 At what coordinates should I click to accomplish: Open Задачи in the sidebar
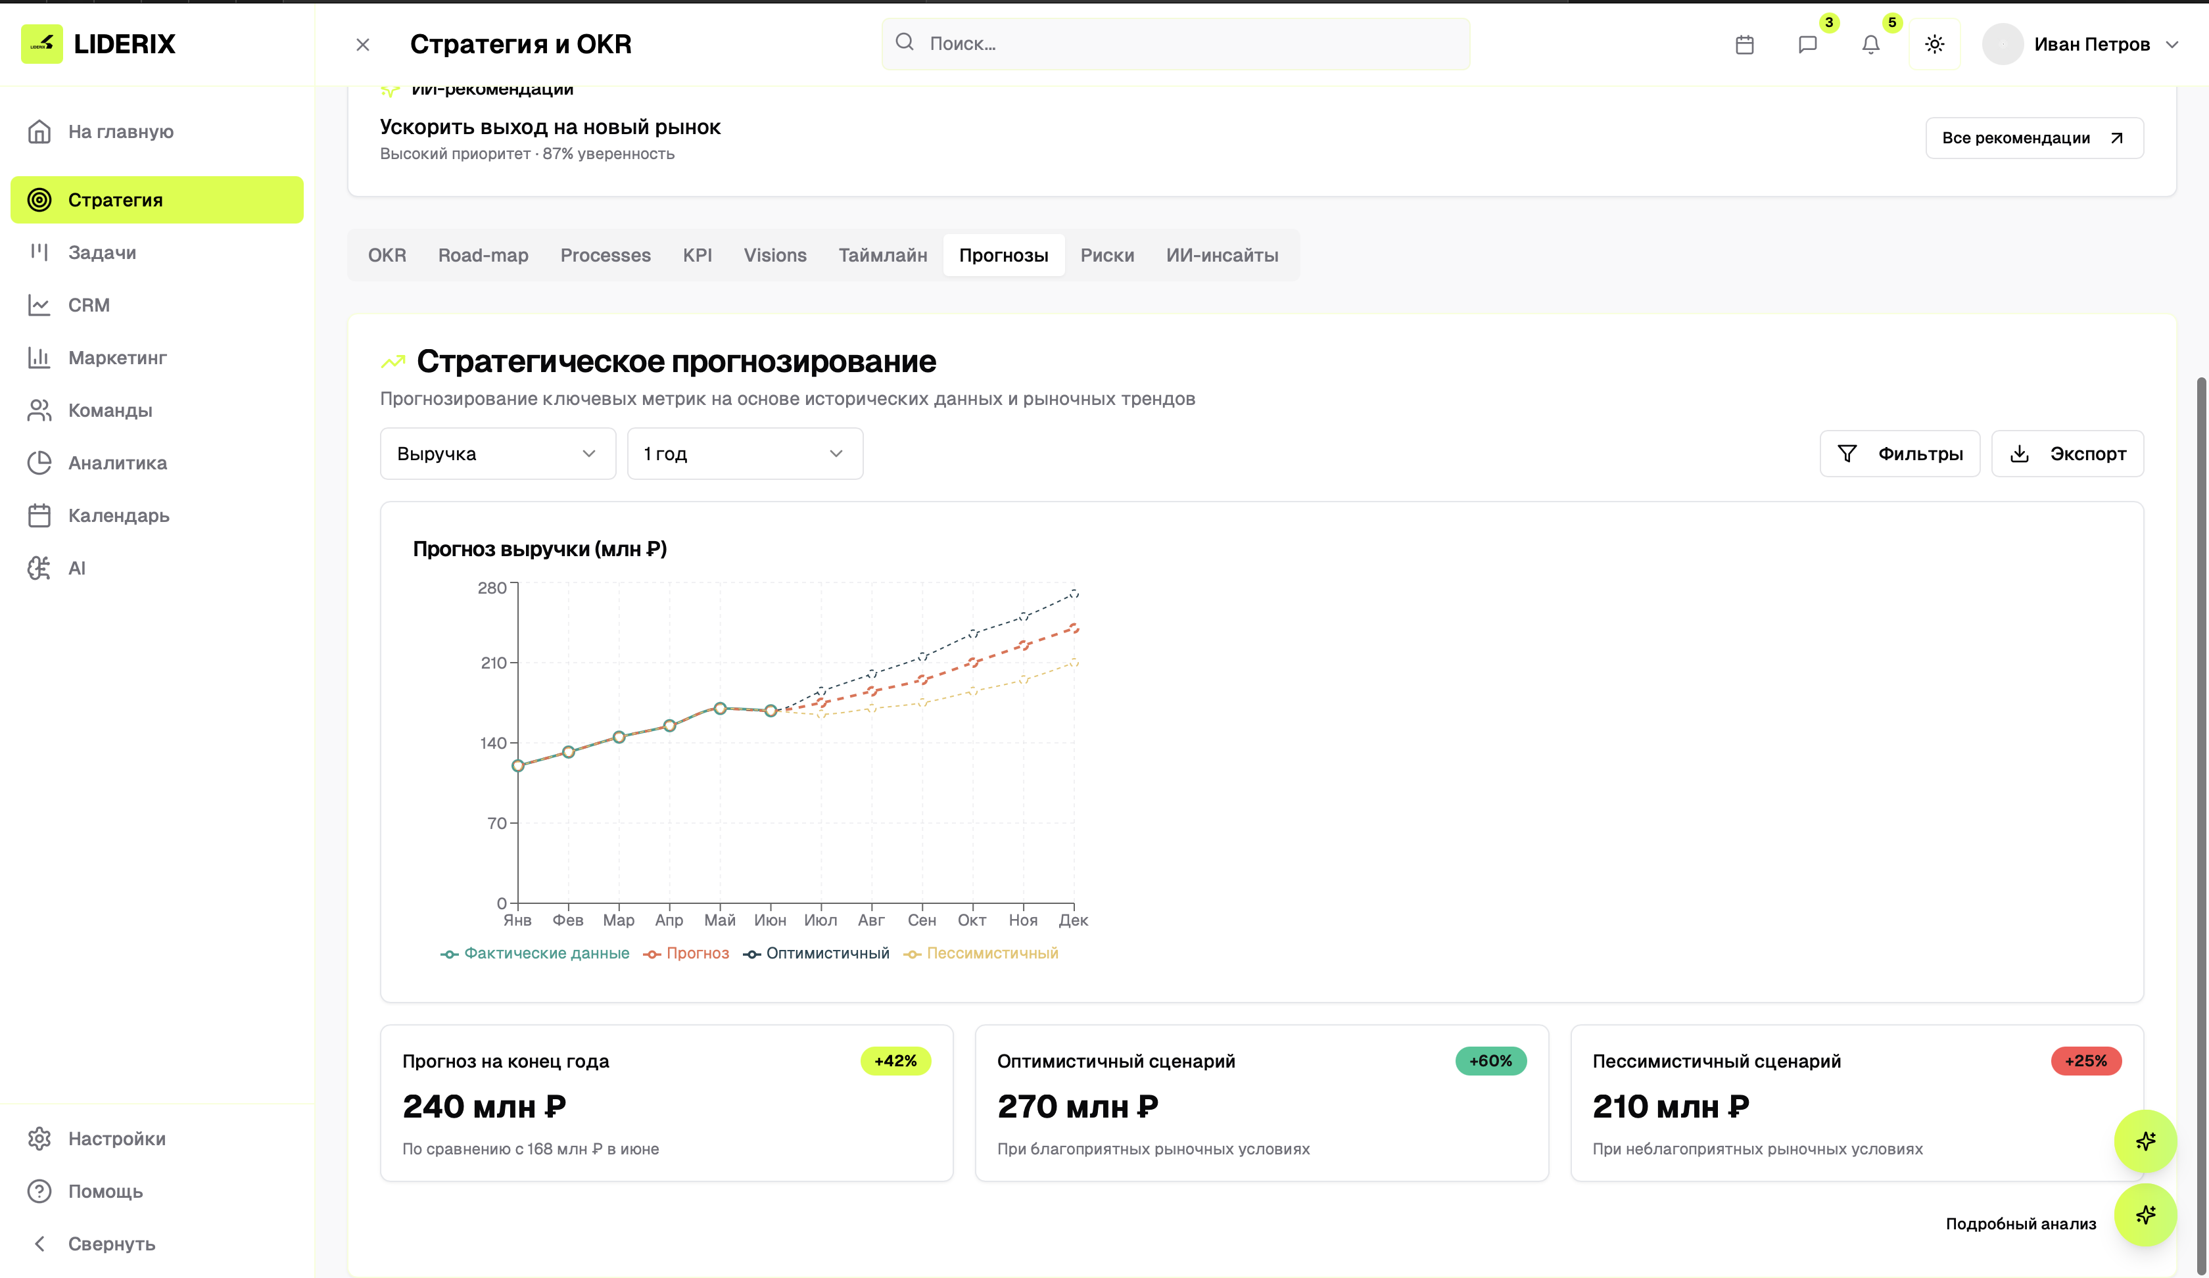[x=157, y=252]
